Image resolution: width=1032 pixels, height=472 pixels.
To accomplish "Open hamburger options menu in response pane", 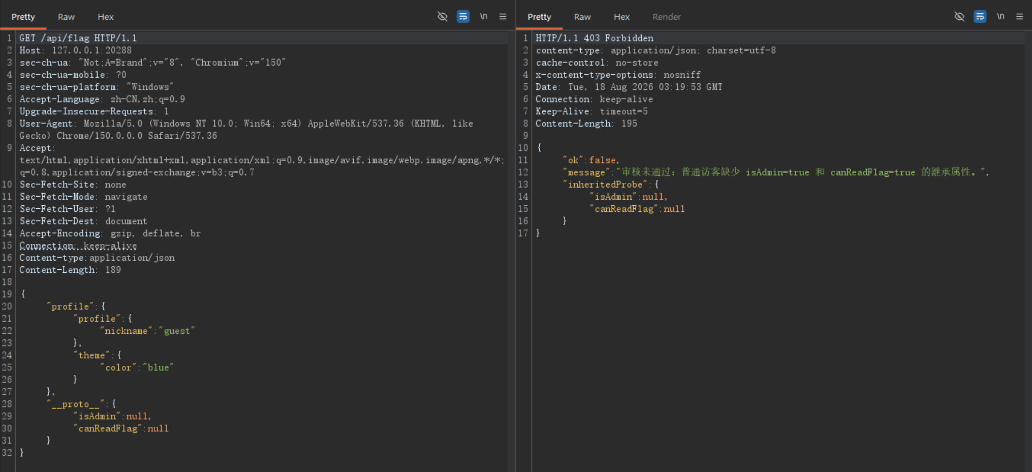I will coord(1019,16).
